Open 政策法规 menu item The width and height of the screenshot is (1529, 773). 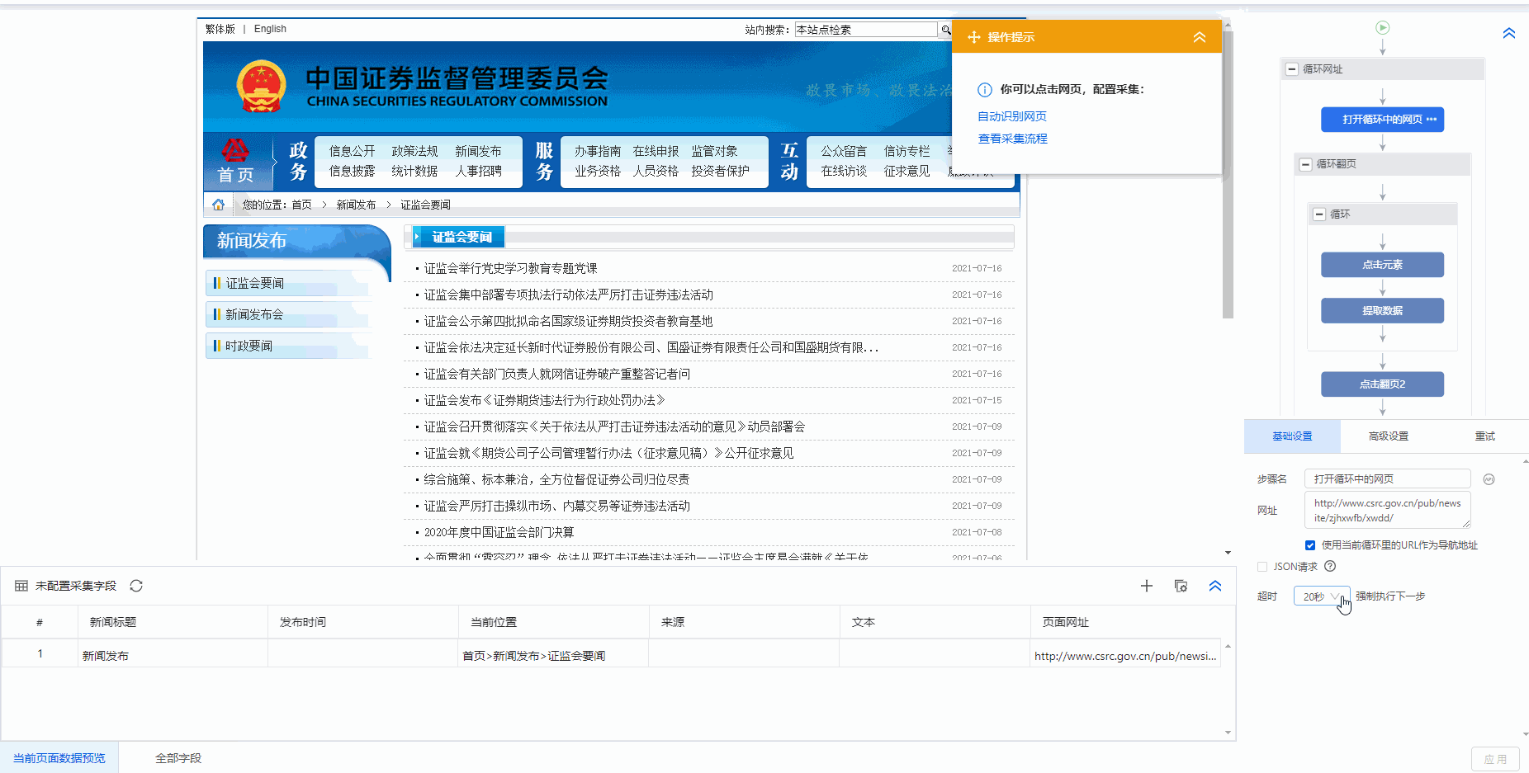[414, 151]
